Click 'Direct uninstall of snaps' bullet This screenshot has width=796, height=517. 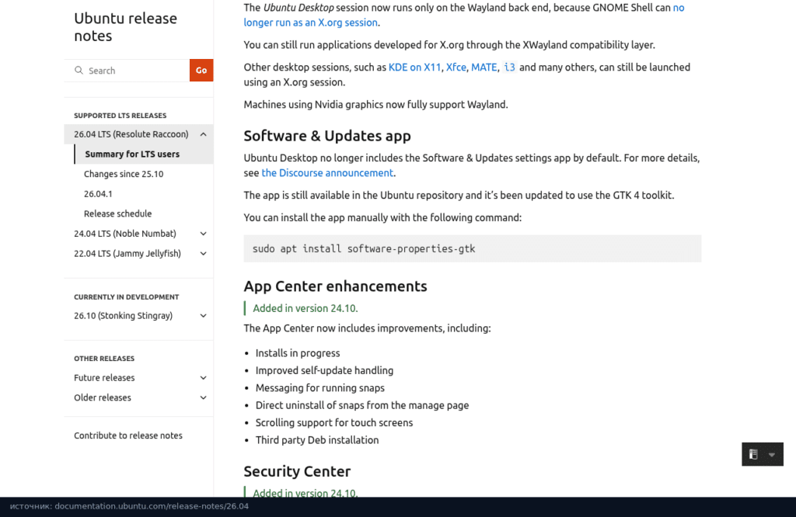362,405
